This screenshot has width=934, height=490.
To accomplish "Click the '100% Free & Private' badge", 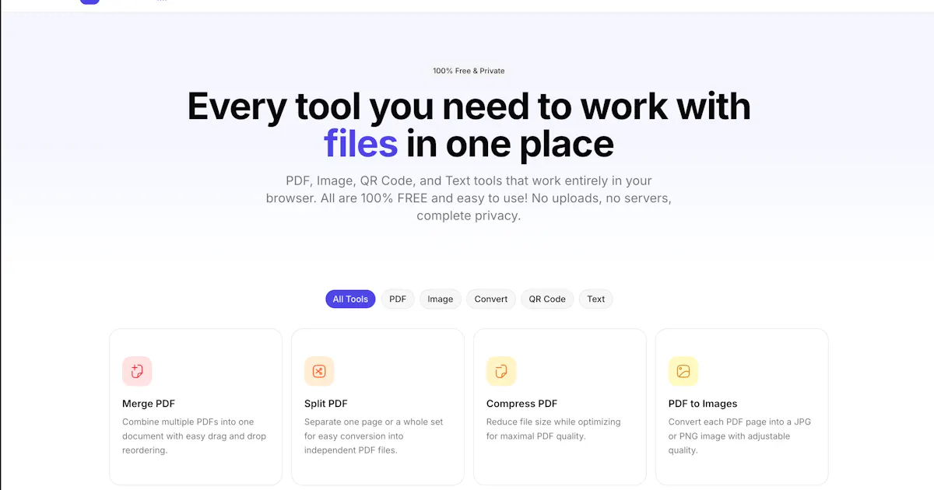I will click(469, 71).
